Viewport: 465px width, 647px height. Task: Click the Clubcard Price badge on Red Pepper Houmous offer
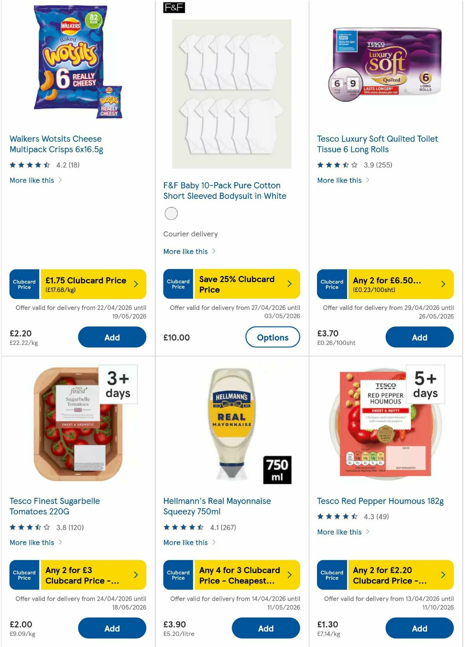(332, 575)
